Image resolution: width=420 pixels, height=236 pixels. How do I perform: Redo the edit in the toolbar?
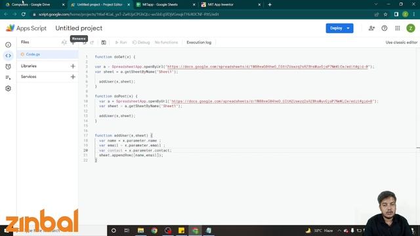click(x=92, y=43)
